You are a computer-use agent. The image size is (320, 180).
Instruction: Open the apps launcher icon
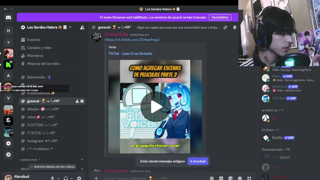[249, 178]
